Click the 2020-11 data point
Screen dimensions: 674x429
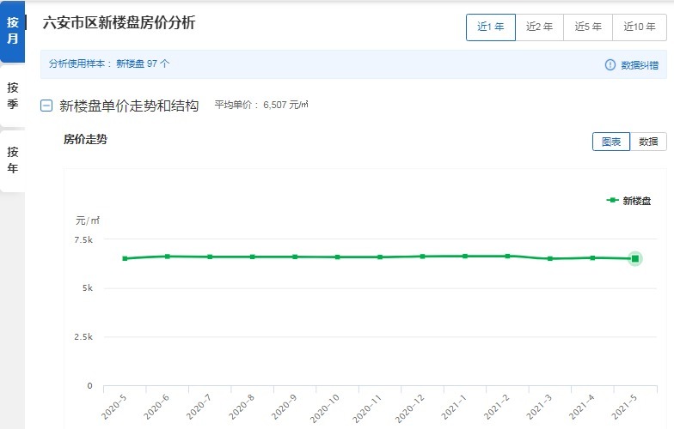pos(380,257)
